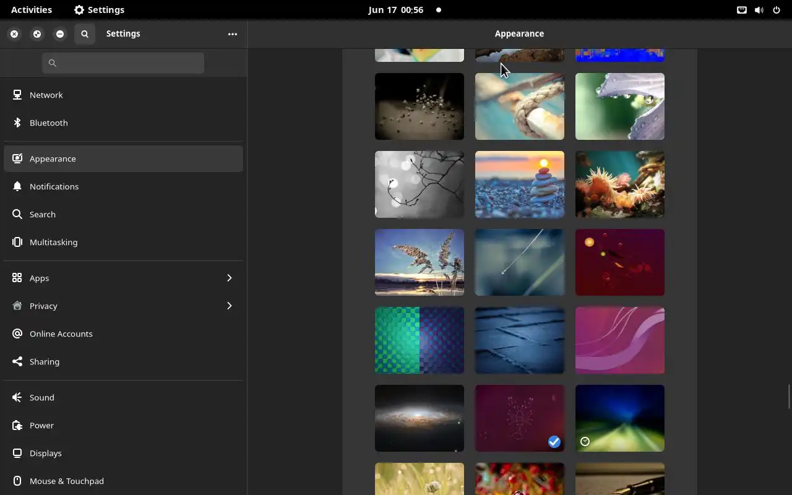Go to Sound settings
Image resolution: width=792 pixels, height=495 pixels.
(123, 397)
